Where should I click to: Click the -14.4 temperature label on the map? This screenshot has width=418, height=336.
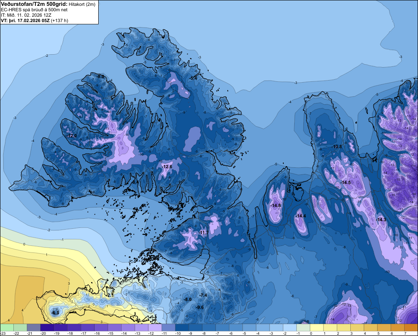click(301, 216)
